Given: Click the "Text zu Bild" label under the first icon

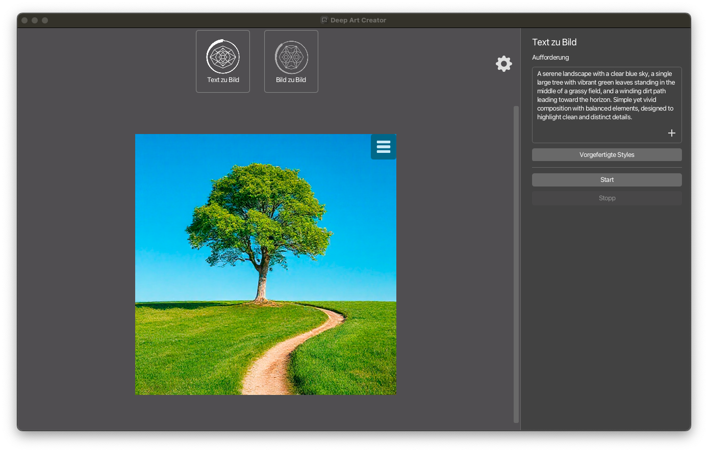Looking at the screenshot, I should (x=223, y=80).
